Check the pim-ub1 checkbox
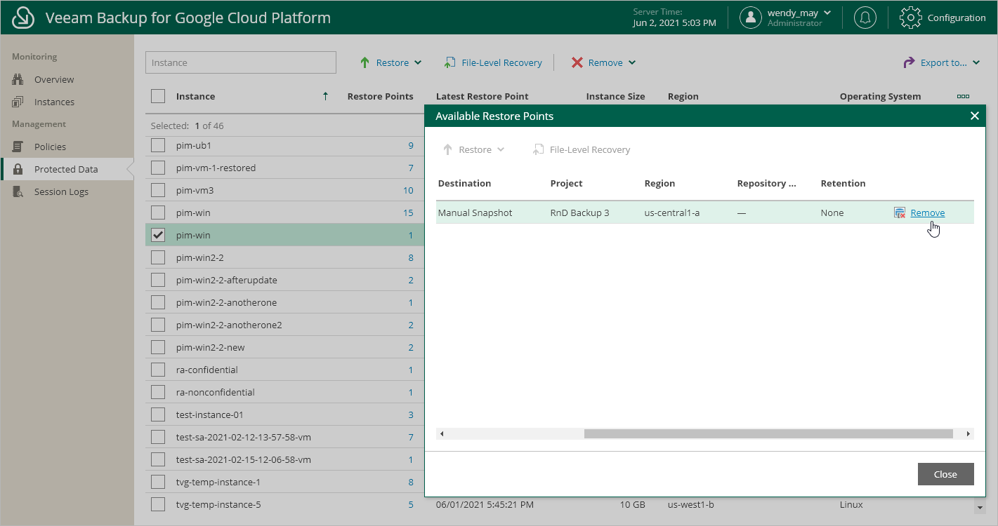Viewport: 998px width, 526px height. [158, 145]
